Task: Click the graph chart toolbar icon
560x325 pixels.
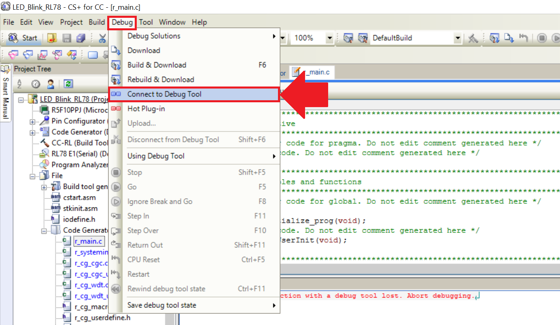Action: tap(42, 55)
